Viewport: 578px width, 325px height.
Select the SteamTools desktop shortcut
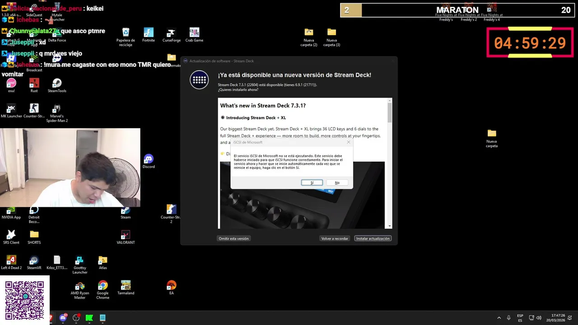point(57,85)
